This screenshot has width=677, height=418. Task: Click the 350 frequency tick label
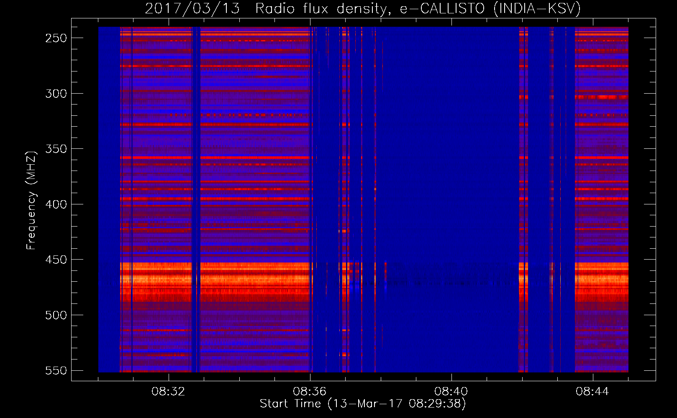click(56, 149)
